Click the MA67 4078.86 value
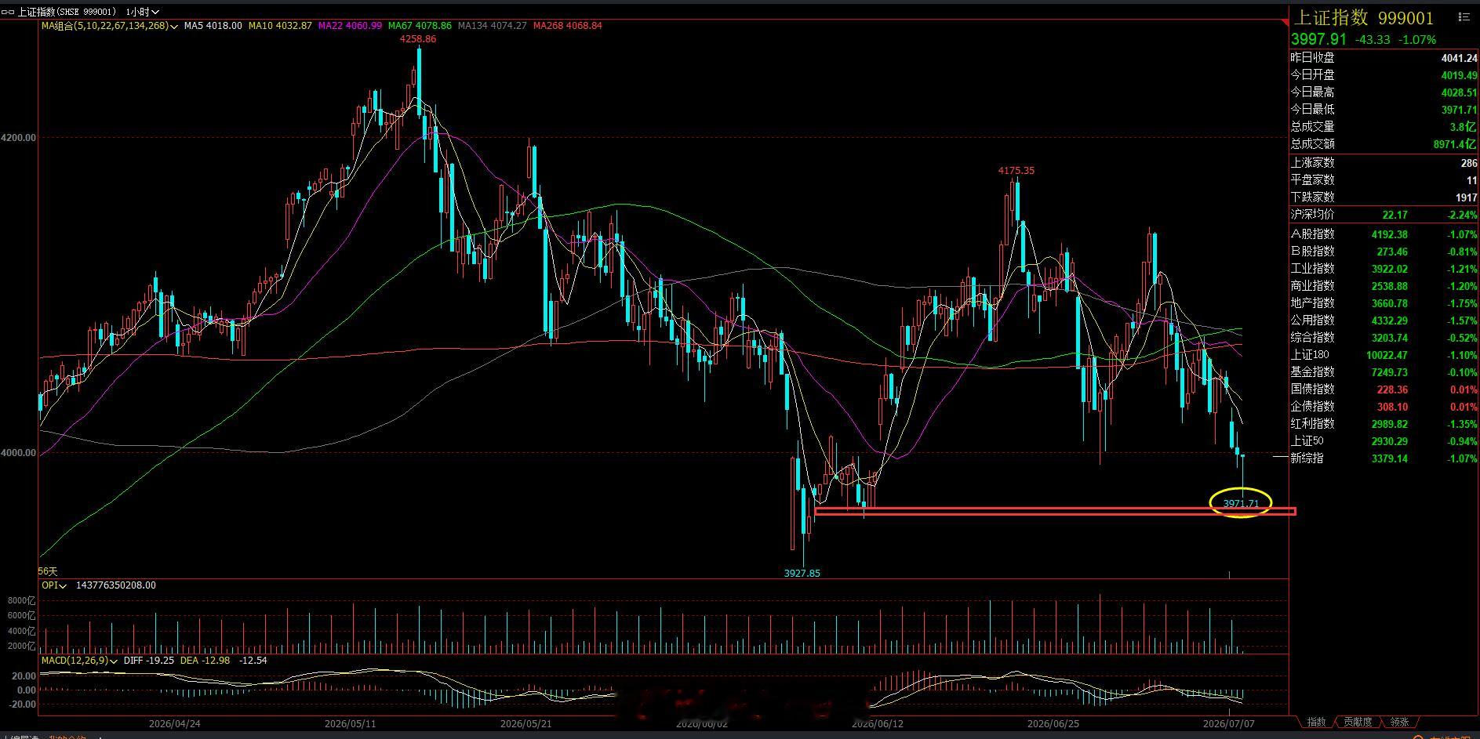The width and height of the screenshot is (1480, 739). [x=420, y=26]
